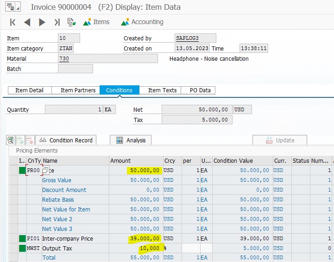The height and width of the screenshot is (262, 334).
Task: Click the Net value field 50.000,00
Action: [x=197, y=109]
